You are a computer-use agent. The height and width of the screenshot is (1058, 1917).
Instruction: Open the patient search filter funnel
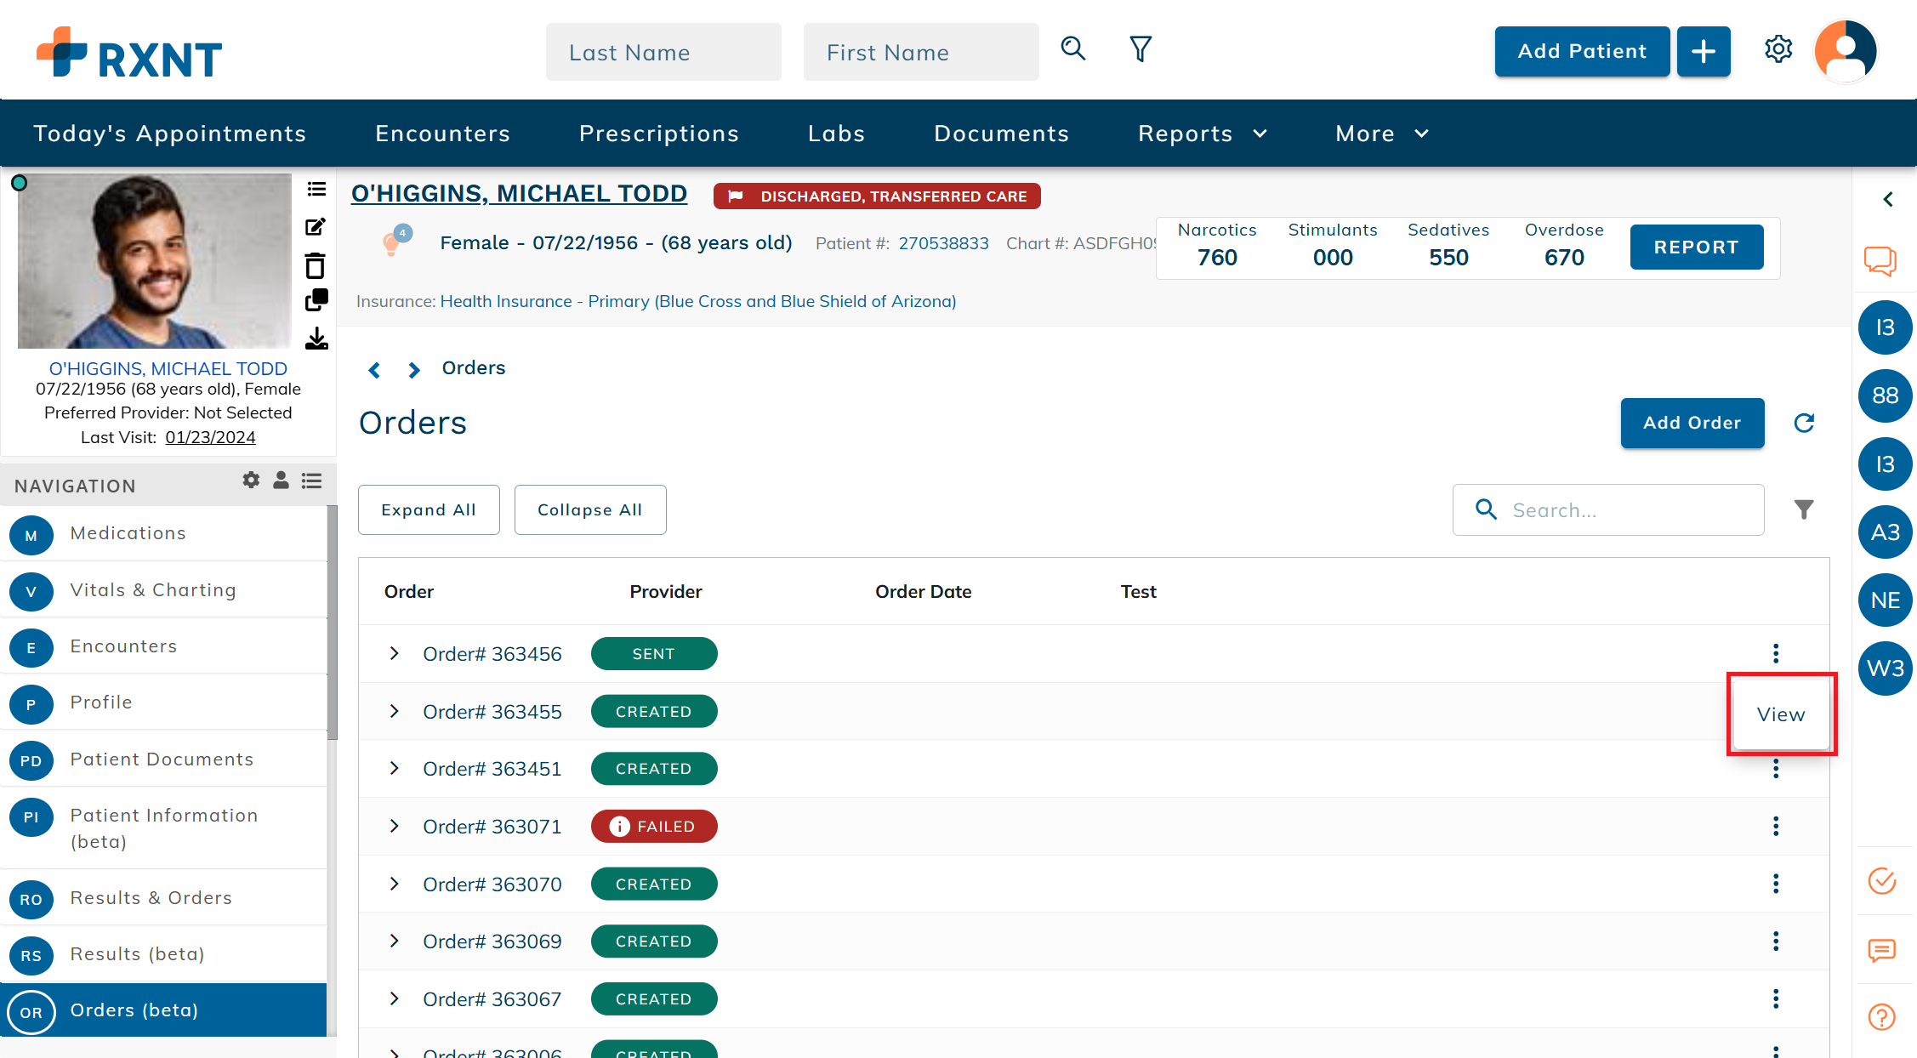tap(1141, 49)
